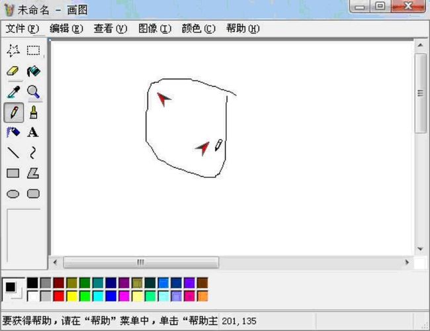Select the Free-Form Select tool

click(13, 50)
